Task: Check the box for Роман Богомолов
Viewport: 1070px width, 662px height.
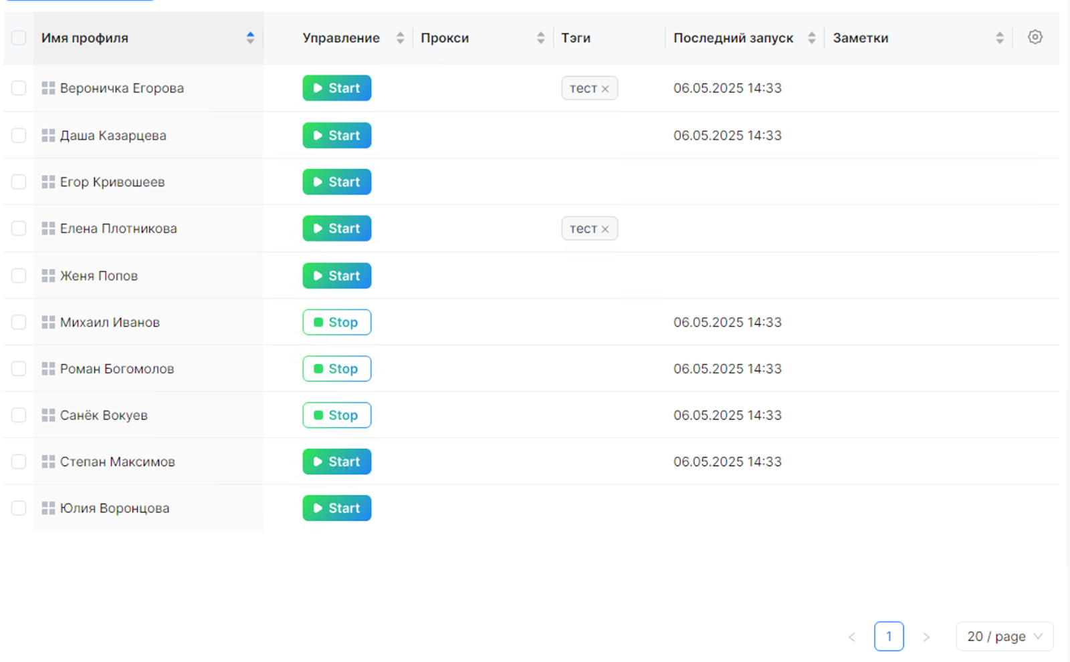Action: [x=19, y=369]
